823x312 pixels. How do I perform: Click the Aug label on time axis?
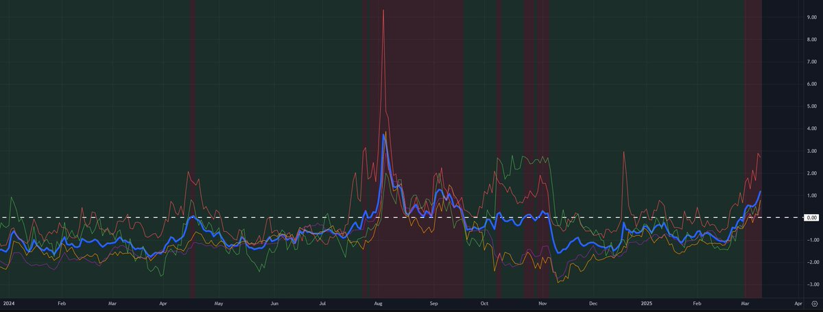pyautogui.click(x=379, y=302)
